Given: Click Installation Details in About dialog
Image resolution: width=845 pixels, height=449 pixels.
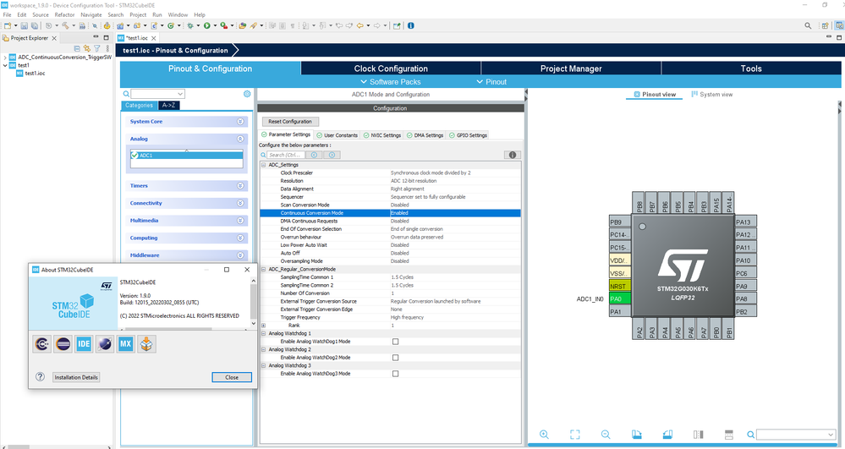Looking at the screenshot, I should pos(76,377).
